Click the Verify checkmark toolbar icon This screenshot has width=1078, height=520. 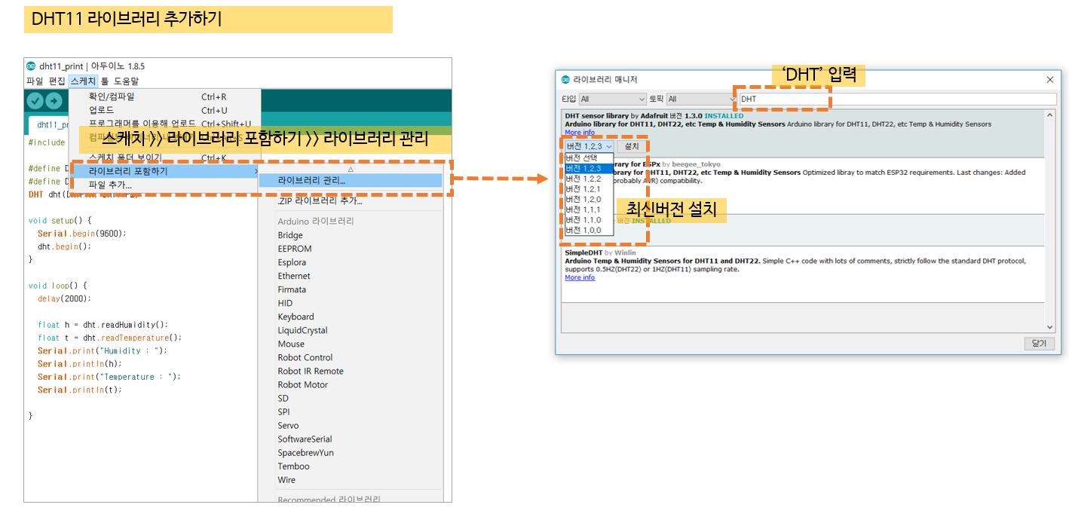(x=35, y=100)
